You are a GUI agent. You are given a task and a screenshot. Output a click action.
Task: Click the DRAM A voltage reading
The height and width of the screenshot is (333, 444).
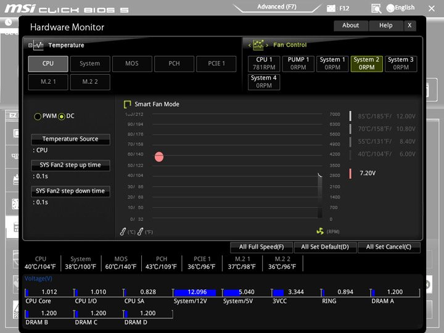(x=395, y=292)
